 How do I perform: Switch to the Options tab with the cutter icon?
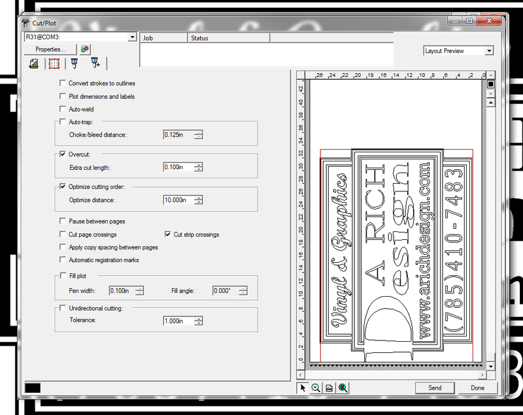coord(75,63)
